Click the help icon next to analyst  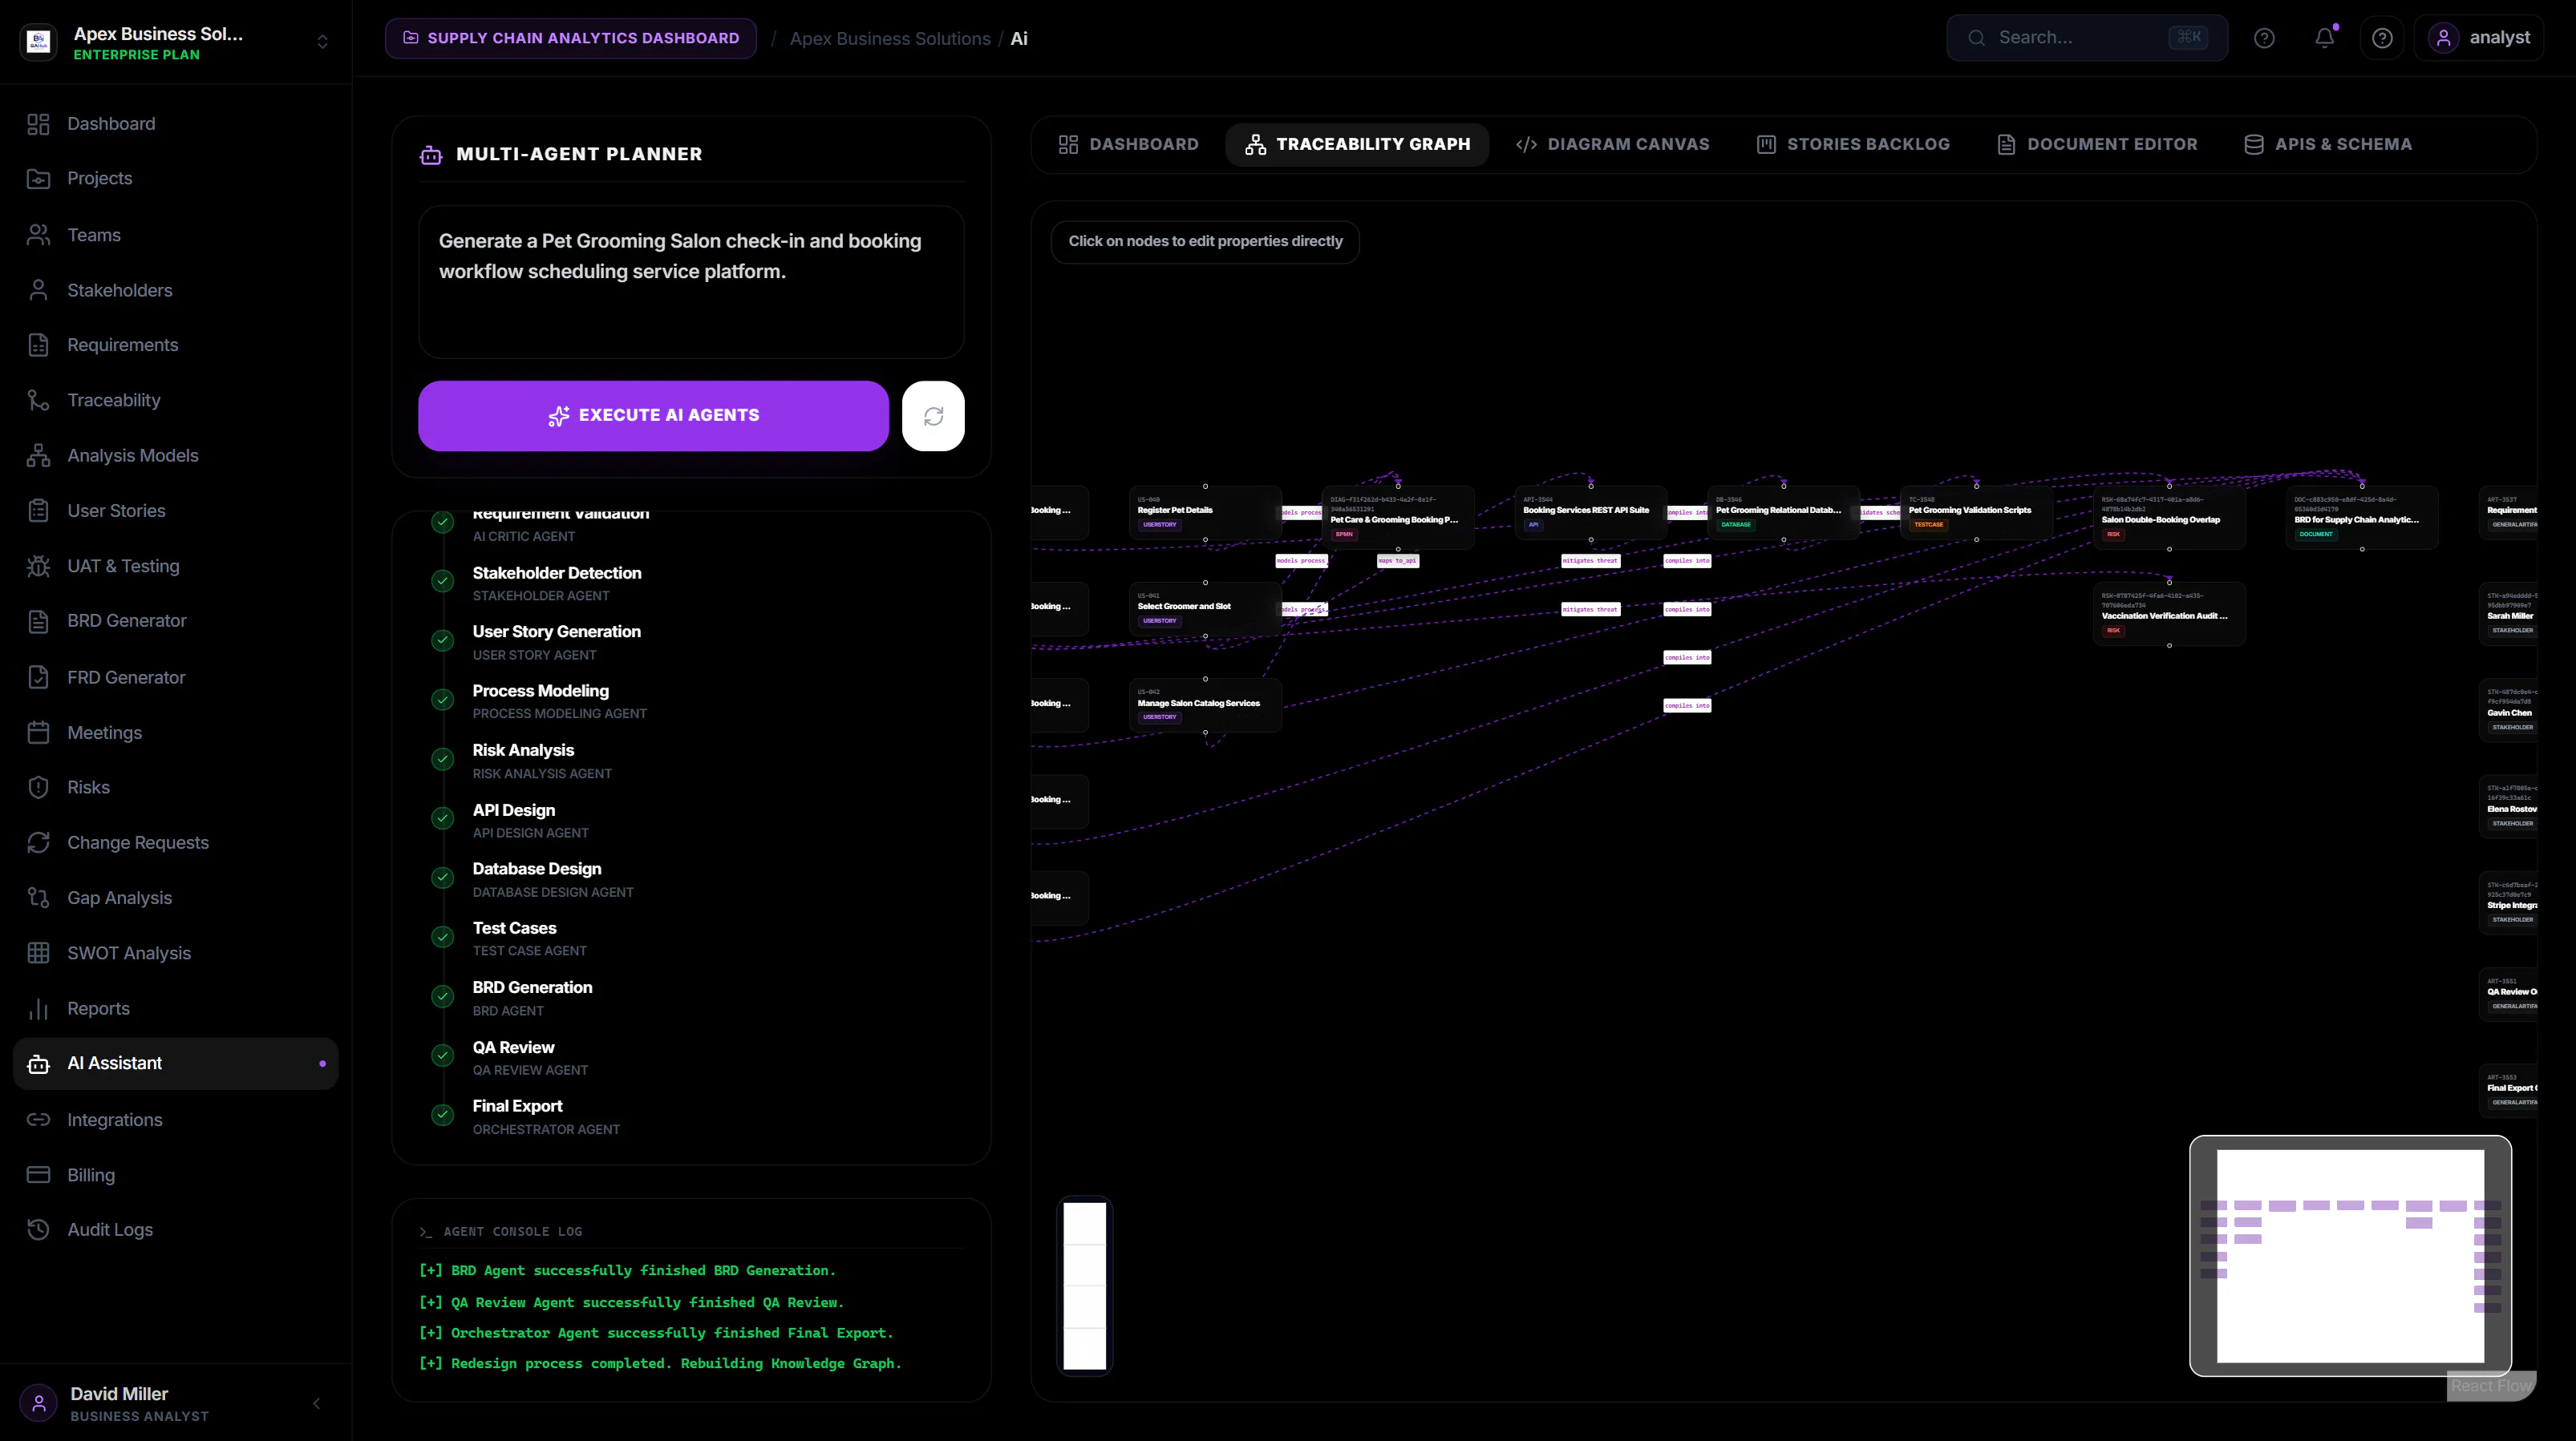coord(2383,38)
